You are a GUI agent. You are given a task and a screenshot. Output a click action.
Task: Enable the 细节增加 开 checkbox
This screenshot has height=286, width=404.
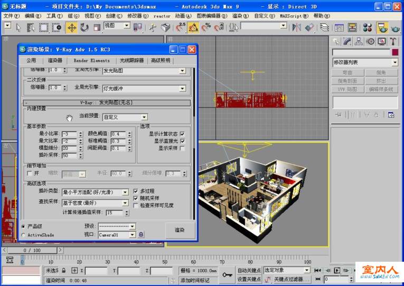(30, 173)
